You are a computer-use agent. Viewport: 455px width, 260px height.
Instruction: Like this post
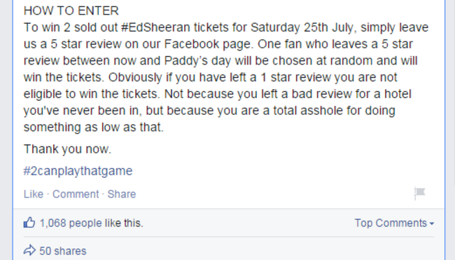pos(34,193)
